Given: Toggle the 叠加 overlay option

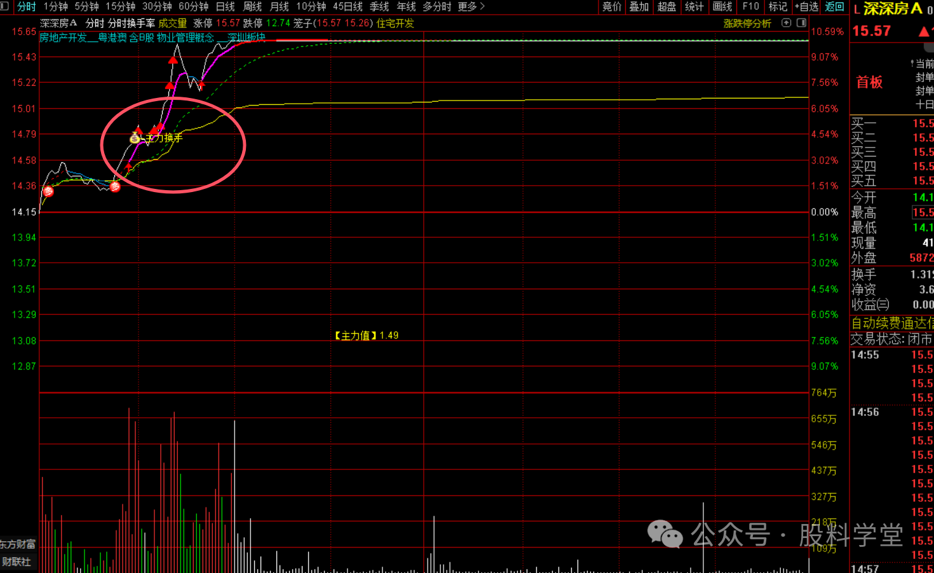Looking at the screenshot, I should [639, 6].
